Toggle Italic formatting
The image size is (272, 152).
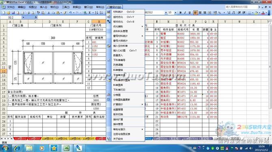click(185, 13)
